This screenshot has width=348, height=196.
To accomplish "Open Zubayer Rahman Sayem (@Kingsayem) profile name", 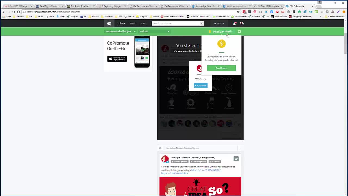I will [193, 158].
